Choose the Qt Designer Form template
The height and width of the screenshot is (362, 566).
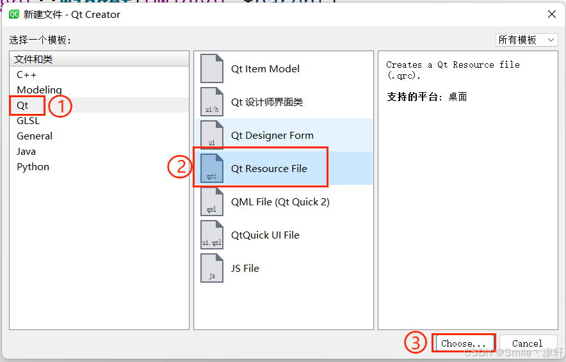284,135
